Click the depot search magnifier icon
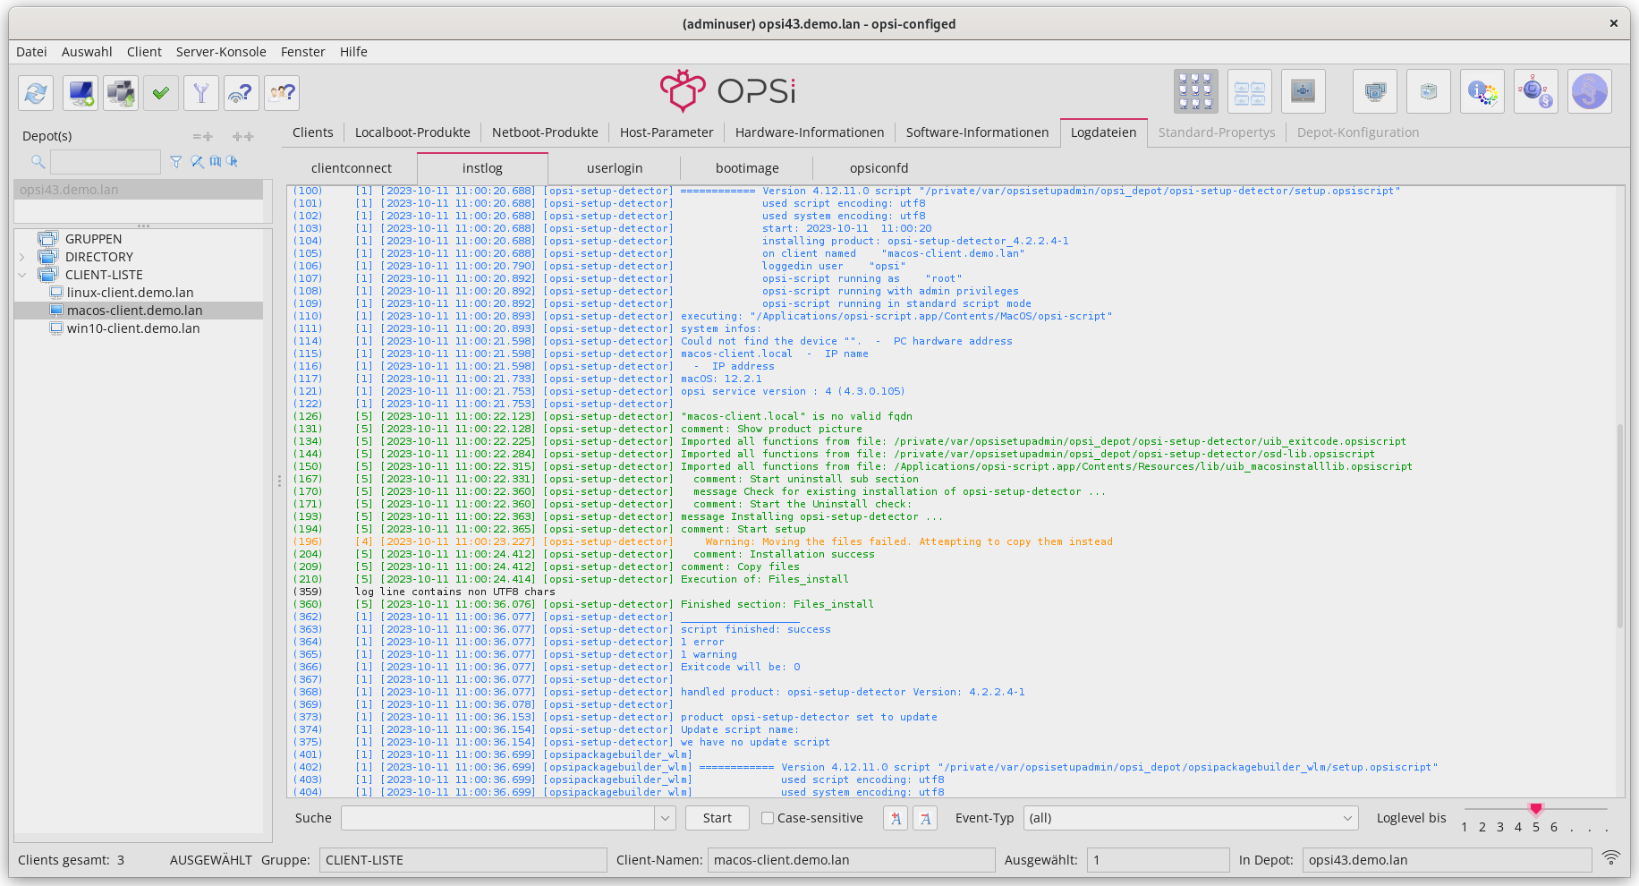1639x886 pixels. click(x=38, y=162)
